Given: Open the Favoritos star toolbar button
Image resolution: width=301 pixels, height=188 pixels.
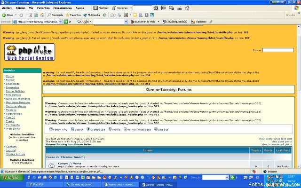Looking at the screenshot, I should [73, 15].
